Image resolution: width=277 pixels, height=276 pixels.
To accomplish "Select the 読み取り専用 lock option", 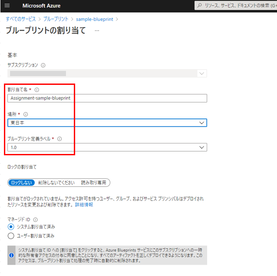I will pyautogui.click(x=93, y=183).
